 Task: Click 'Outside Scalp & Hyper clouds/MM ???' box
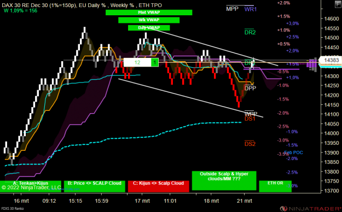pyautogui.click(x=224, y=181)
